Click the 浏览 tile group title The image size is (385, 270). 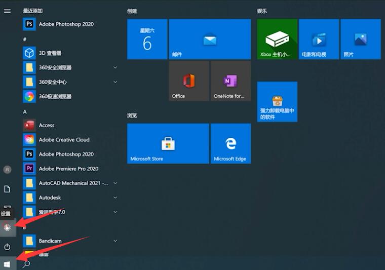pyautogui.click(x=132, y=115)
